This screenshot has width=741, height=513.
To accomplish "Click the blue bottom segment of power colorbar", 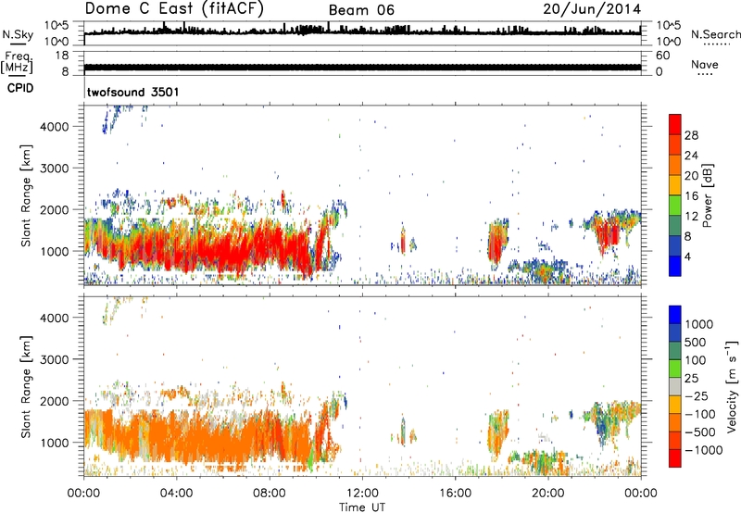I will pyautogui.click(x=675, y=266).
